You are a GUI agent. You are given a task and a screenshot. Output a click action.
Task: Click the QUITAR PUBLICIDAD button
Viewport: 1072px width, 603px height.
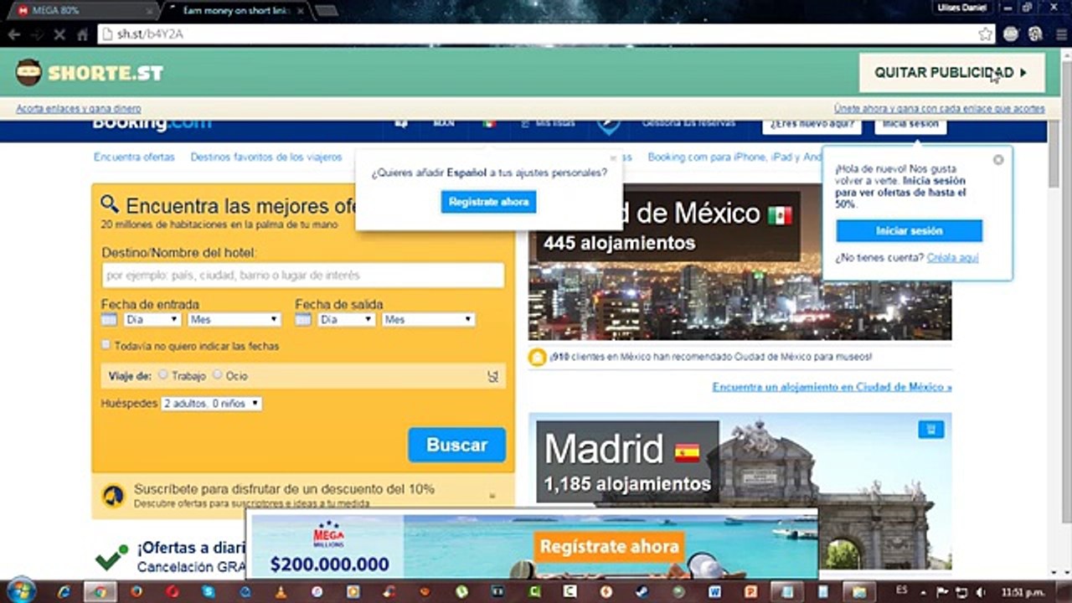(x=951, y=73)
